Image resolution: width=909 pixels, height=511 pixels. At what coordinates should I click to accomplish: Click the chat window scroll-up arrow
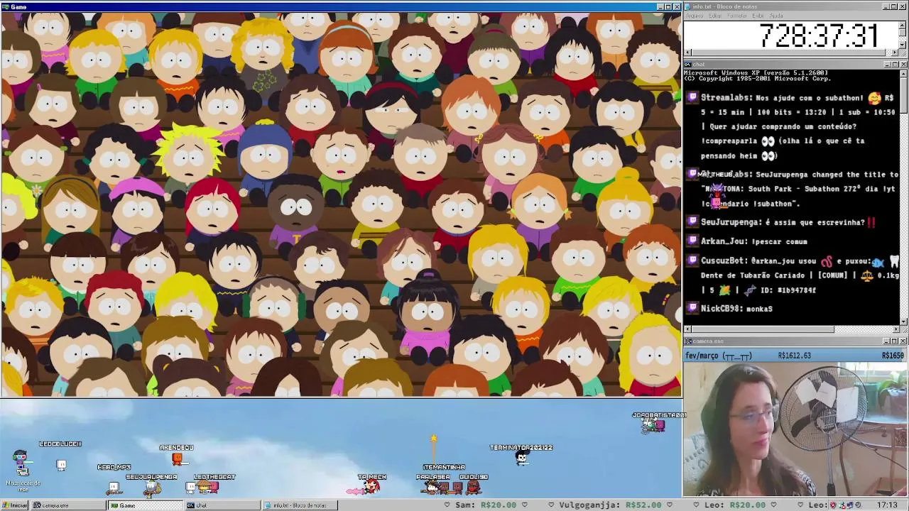(903, 72)
